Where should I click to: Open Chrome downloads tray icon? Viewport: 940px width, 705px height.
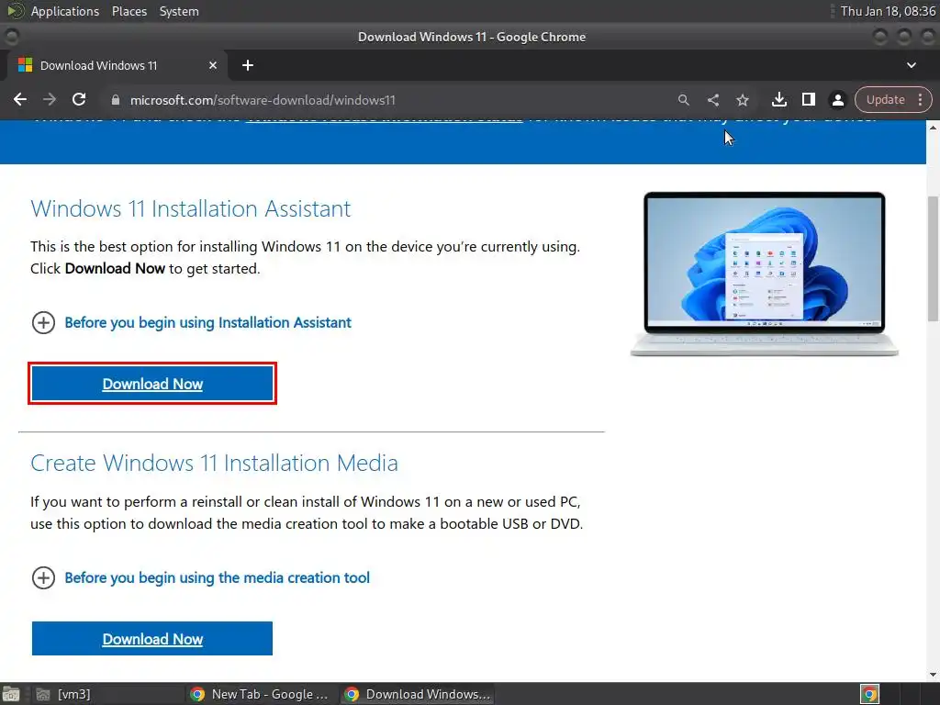779,99
